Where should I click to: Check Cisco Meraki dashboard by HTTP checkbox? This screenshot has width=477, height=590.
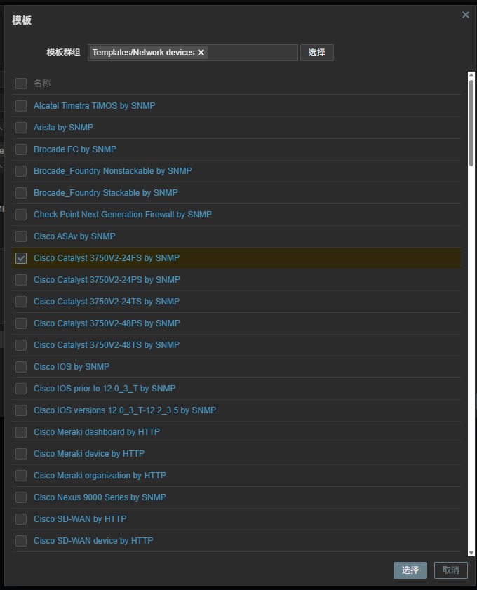coord(21,432)
